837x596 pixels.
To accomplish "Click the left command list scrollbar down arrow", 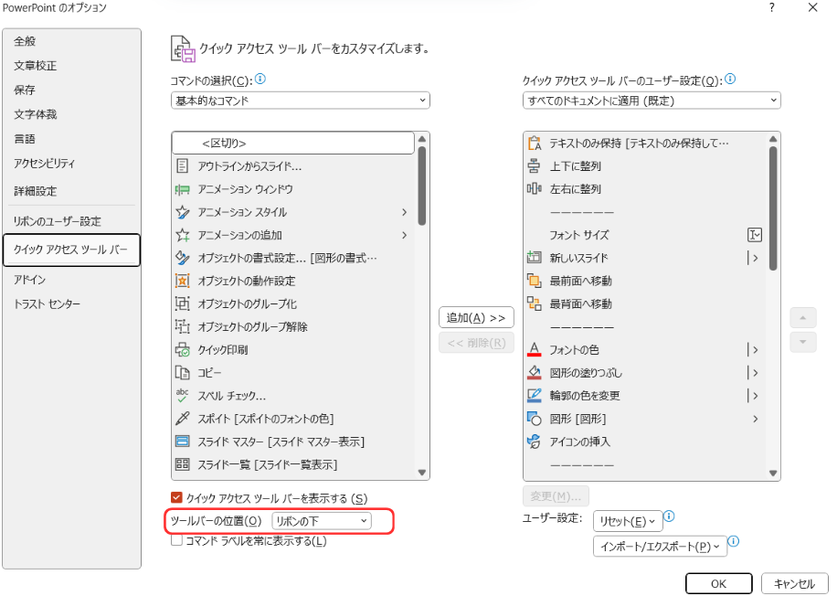I will (x=422, y=473).
